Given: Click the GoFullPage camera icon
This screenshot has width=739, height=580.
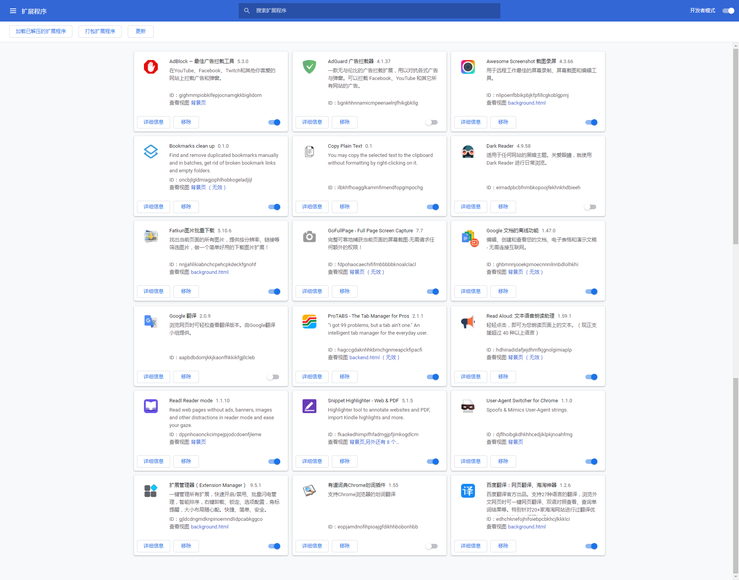Looking at the screenshot, I should (x=309, y=237).
